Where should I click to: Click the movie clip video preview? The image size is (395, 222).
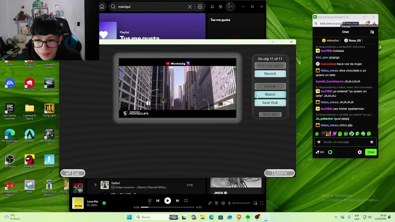coord(177,88)
